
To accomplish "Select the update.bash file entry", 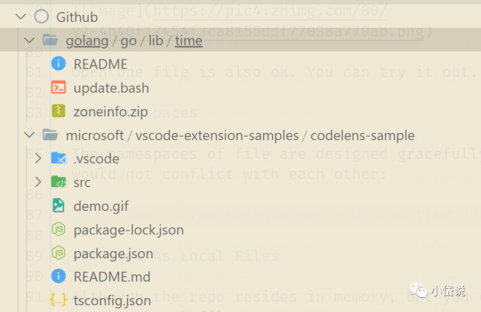I will click(x=111, y=88).
